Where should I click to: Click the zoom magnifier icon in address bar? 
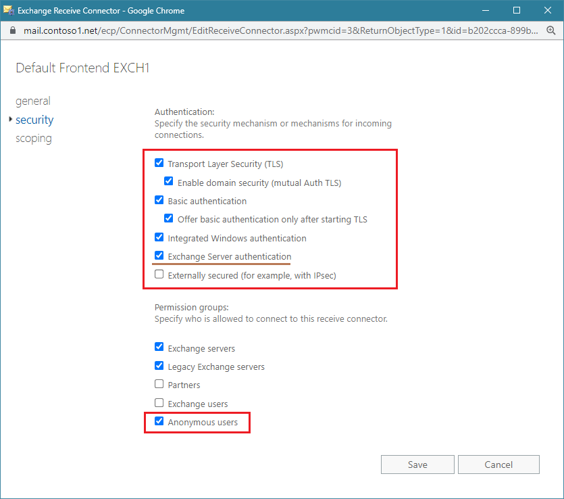coord(550,30)
